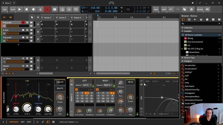Screen dimensions: 223x125
Task: Open the DEVICE menu
Action: [x=200, y=9]
